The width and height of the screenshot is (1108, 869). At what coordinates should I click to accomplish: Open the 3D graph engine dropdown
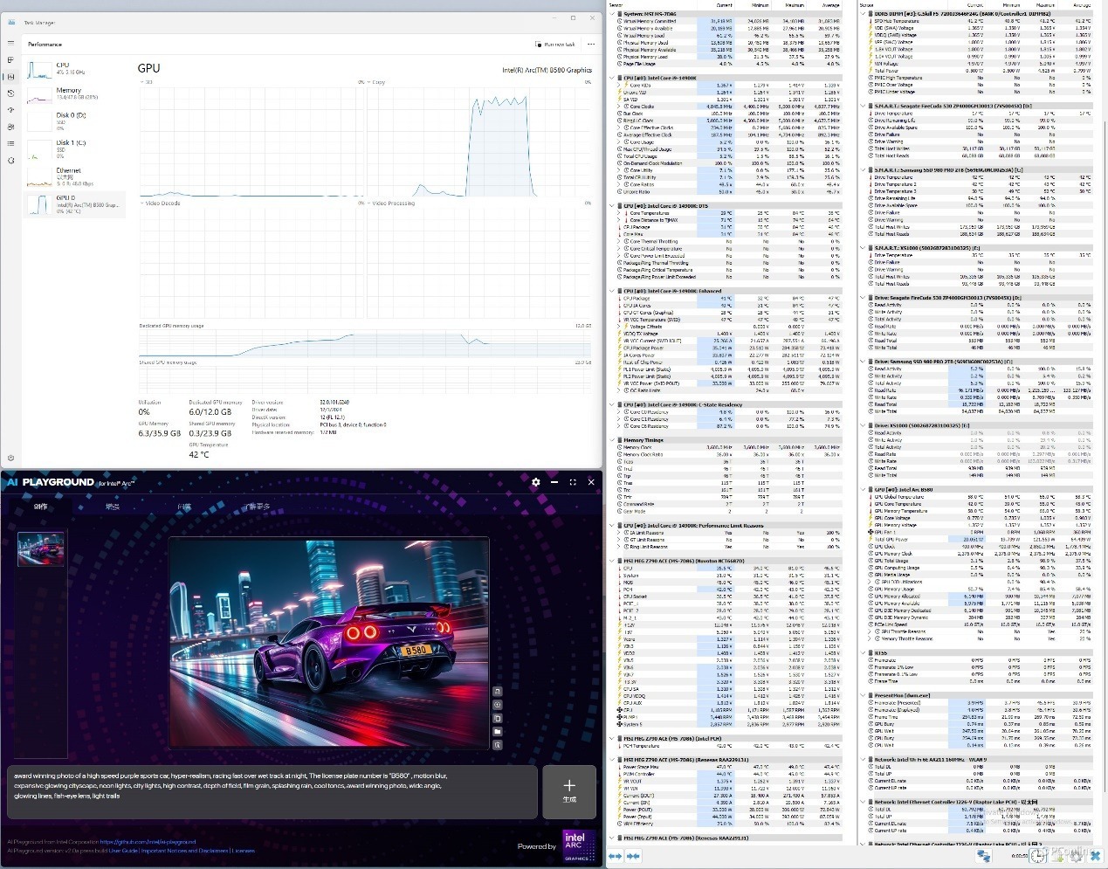click(x=147, y=82)
